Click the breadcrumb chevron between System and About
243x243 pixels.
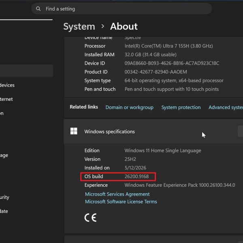(102, 26)
